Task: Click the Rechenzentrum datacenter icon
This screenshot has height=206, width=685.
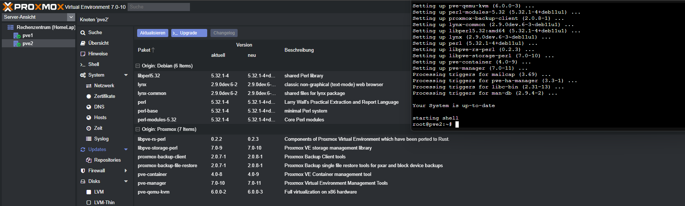Action: pos(11,27)
